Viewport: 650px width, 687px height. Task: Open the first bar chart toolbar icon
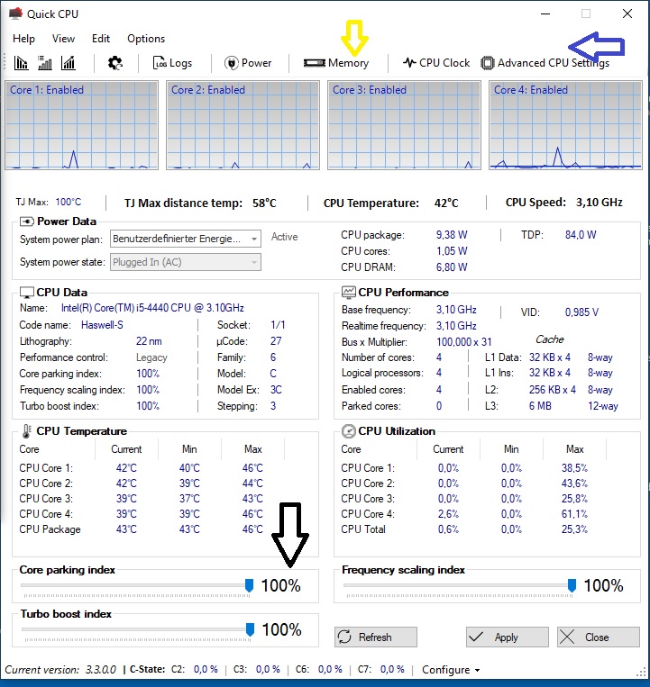(21, 63)
